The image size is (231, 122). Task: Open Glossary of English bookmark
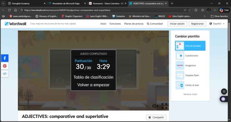point(47,16)
